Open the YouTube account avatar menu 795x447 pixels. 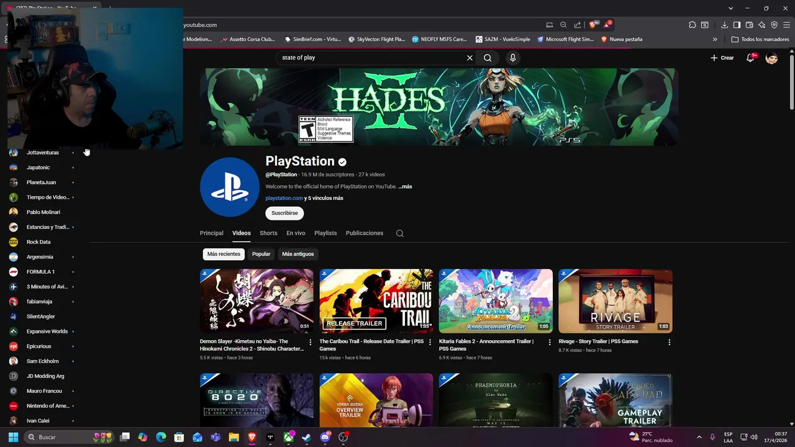pos(772,58)
